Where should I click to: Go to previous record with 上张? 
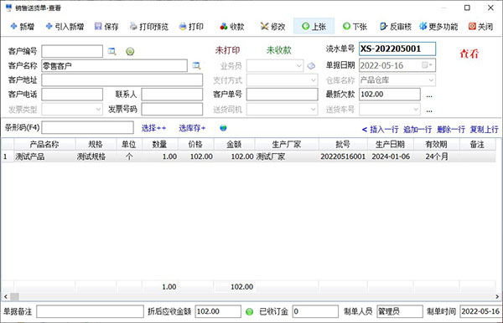click(x=314, y=26)
